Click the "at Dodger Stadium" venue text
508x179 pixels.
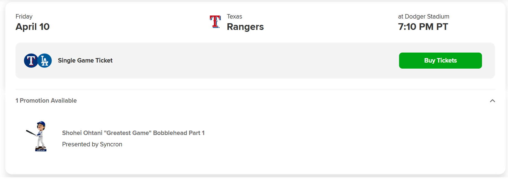pos(423,17)
